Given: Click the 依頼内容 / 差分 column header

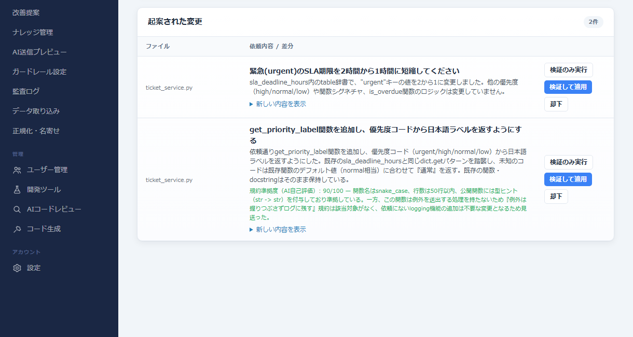Looking at the screenshot, I should pyautogui.click(x=271, y=46).
